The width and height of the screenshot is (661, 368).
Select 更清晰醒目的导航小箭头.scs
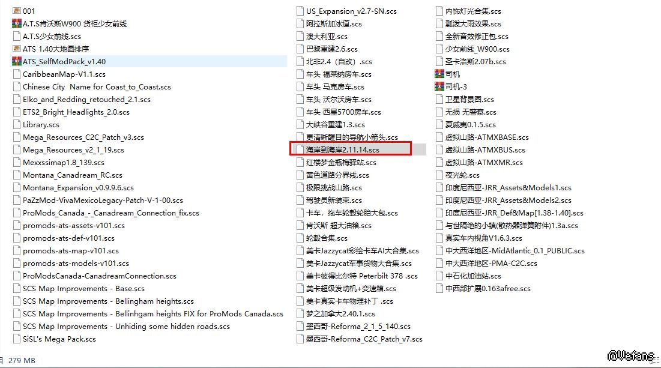[x=352, y=137]
